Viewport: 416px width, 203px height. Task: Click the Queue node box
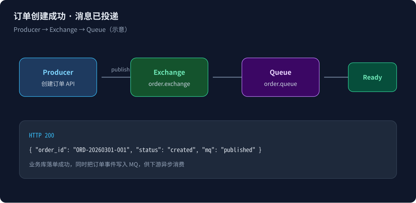point(280,77)
